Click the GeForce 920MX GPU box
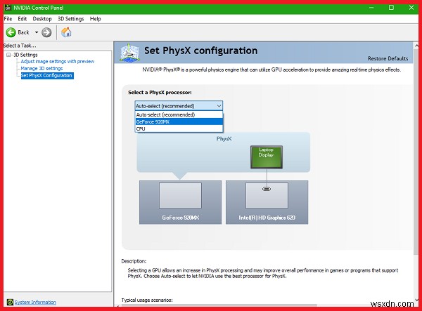 click(x=180, y=202)
